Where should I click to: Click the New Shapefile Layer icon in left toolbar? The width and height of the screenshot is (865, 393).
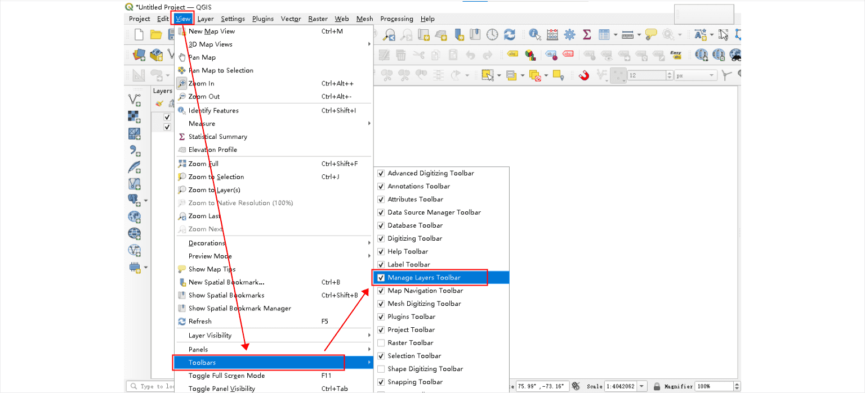click(134, 100)
